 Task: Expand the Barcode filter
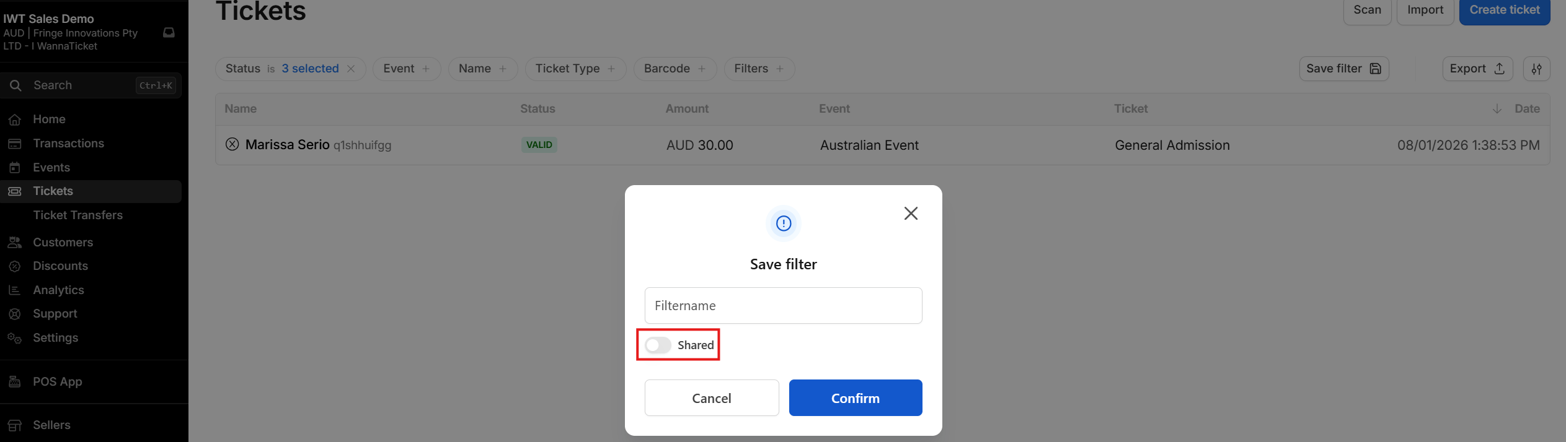pyautogui.click(x=675, y=69)
